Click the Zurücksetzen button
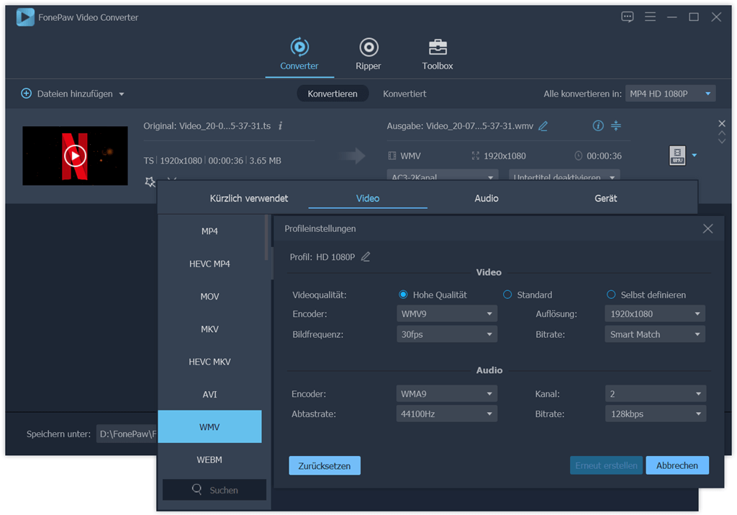 (325, 465)
